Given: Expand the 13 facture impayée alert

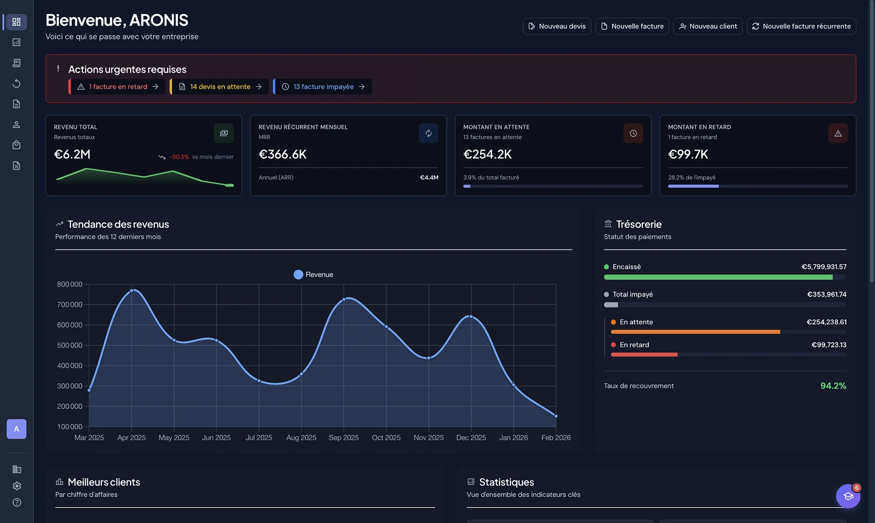Looking at the screenshot, I should pos(323,86).
